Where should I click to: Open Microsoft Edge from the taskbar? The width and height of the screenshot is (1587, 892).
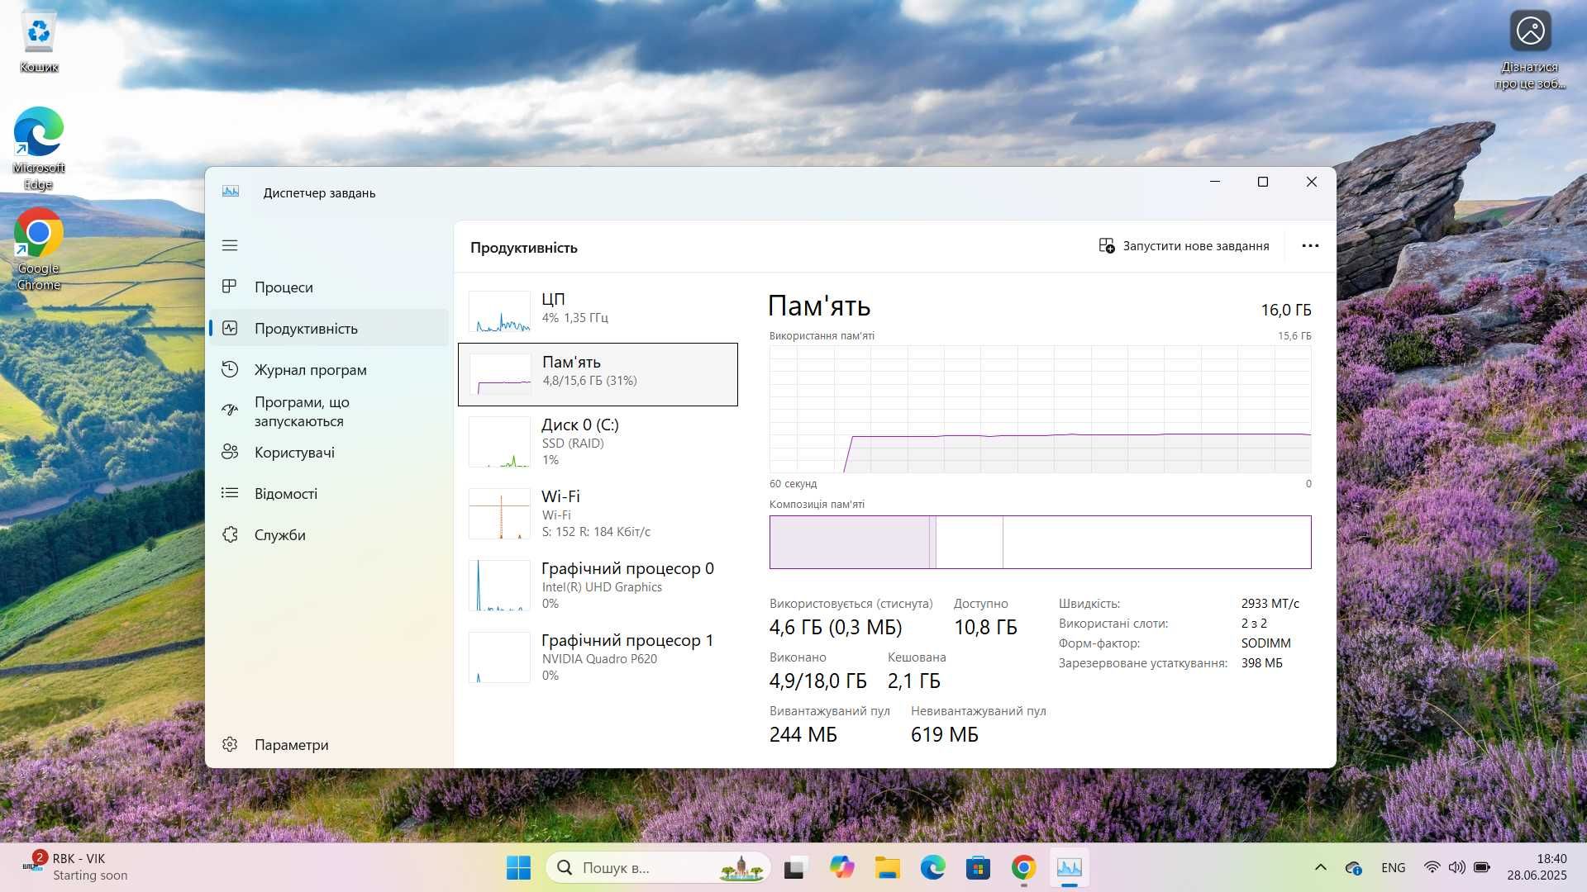pos(932,868)
